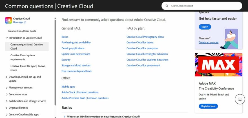Select Common questions | Creative Cloud sidebar item

click(x=27, y=46)
